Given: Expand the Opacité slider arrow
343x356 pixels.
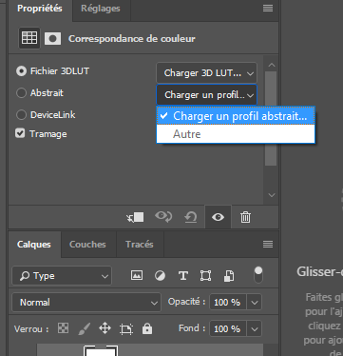Looking at the screenshot, I should (255, 302).
